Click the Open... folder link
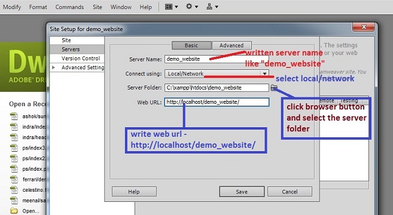 pyautogui.click(x=31, y=211)
